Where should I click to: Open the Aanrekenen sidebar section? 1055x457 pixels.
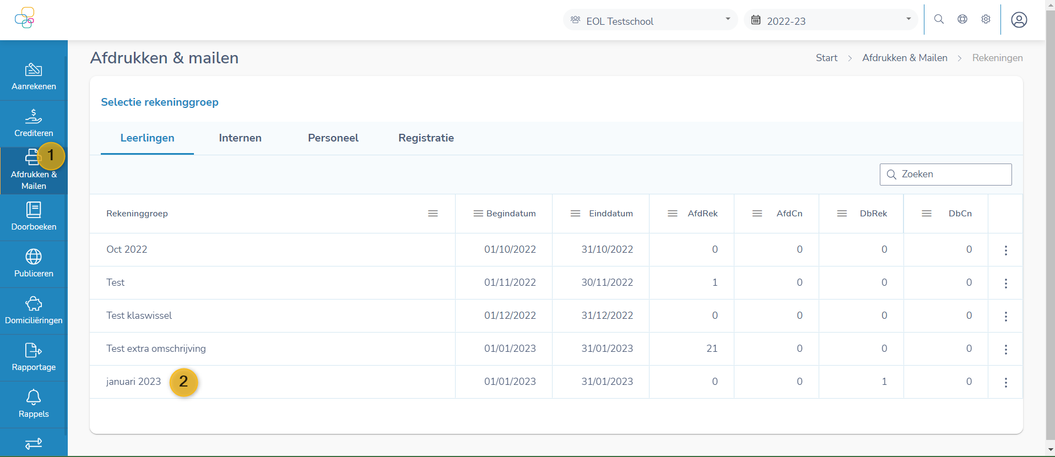pyautogui.click(x=34, y=77)
